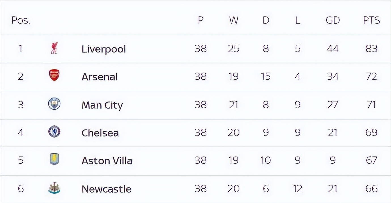391x203 pixels.
Task: Sort table by GD column header
Action: pyautogui.click(x=333, y=20)
